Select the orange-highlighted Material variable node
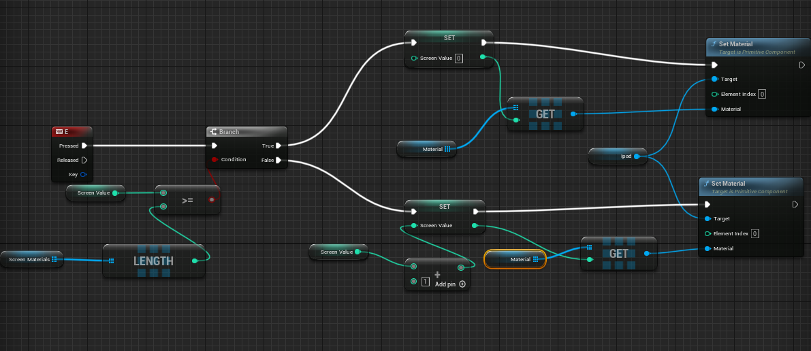Viewport: 811px width, 351px height. coord(515,259)
